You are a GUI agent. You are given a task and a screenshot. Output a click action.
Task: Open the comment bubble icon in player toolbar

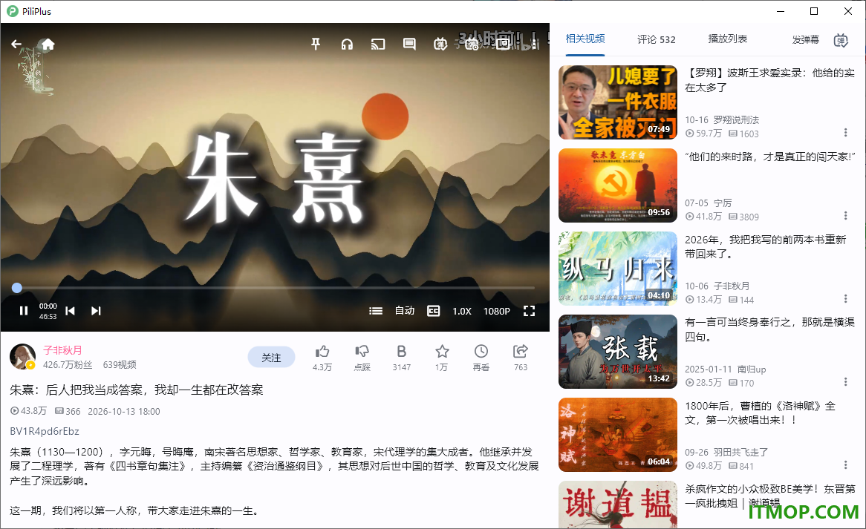(409, 44)
